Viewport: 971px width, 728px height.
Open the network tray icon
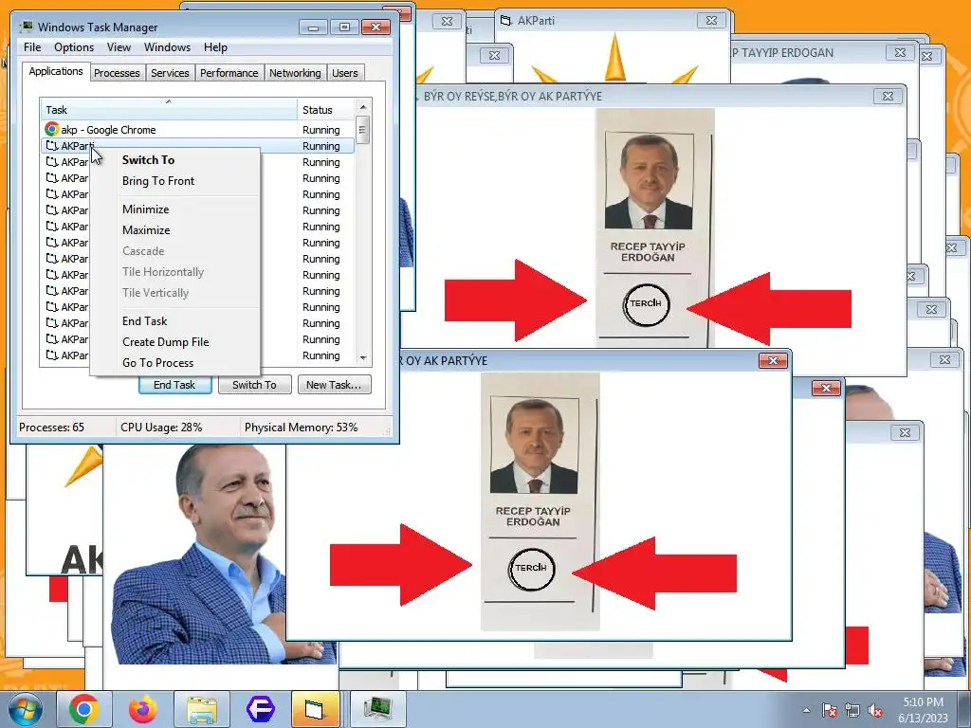pos(852,710)
